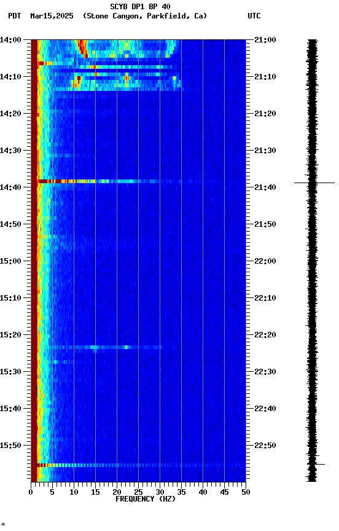The width and height of the screenshot is (339, 531).
Task: Click the "UTC" timezone label
Action: tap(254, 16)
